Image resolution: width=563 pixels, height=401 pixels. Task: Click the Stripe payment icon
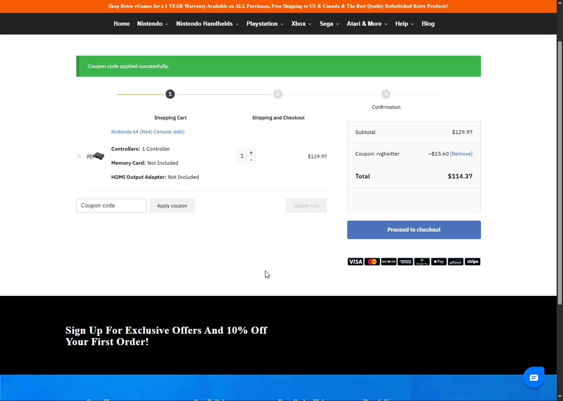(473, 262)
